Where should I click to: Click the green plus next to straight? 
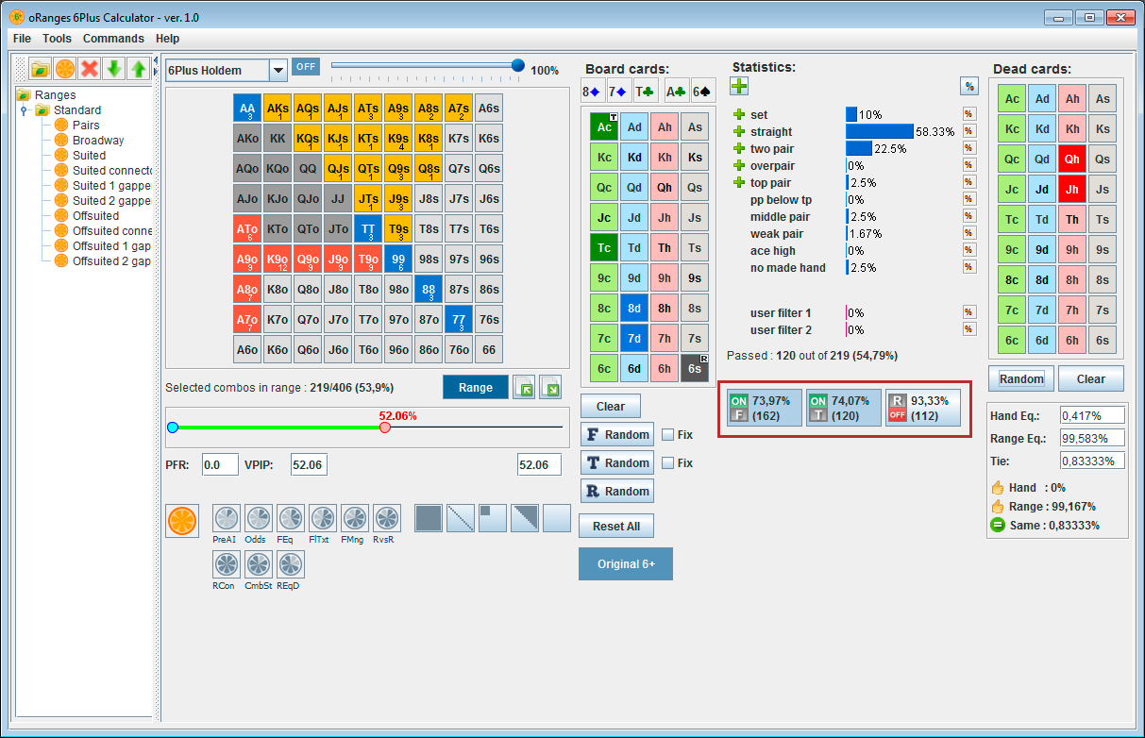[739, 132]
